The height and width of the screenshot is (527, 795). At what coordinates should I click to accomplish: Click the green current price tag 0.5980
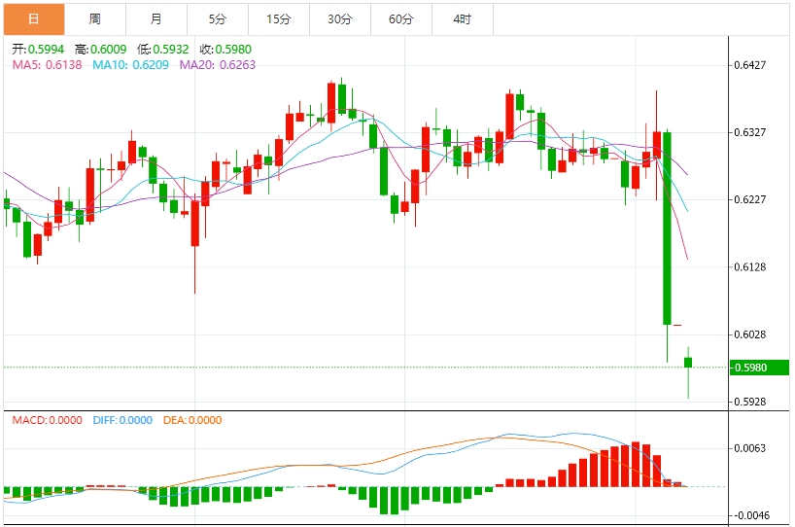(x=759, y=368)
